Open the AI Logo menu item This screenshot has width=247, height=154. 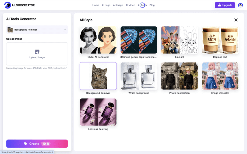tap(106, 5)
